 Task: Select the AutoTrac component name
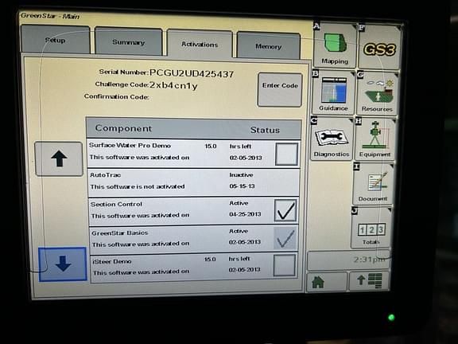[x=106, y=175]
